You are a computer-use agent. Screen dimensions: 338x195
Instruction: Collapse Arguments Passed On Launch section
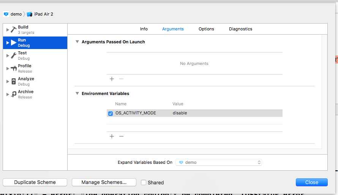pyautogui.click(x=77, y=42)
